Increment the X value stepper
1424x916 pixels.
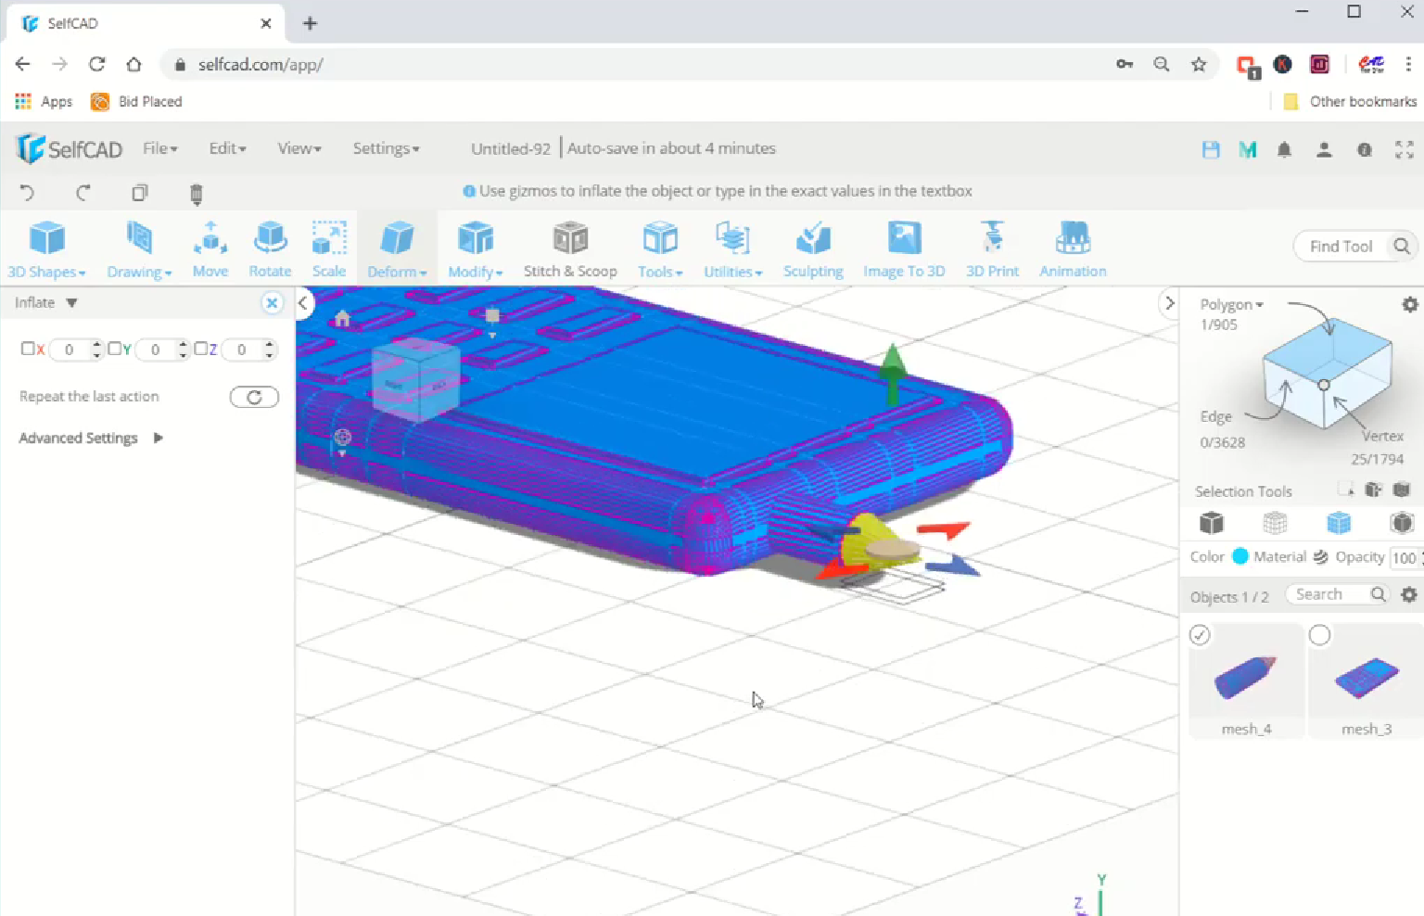pos(96,344)
